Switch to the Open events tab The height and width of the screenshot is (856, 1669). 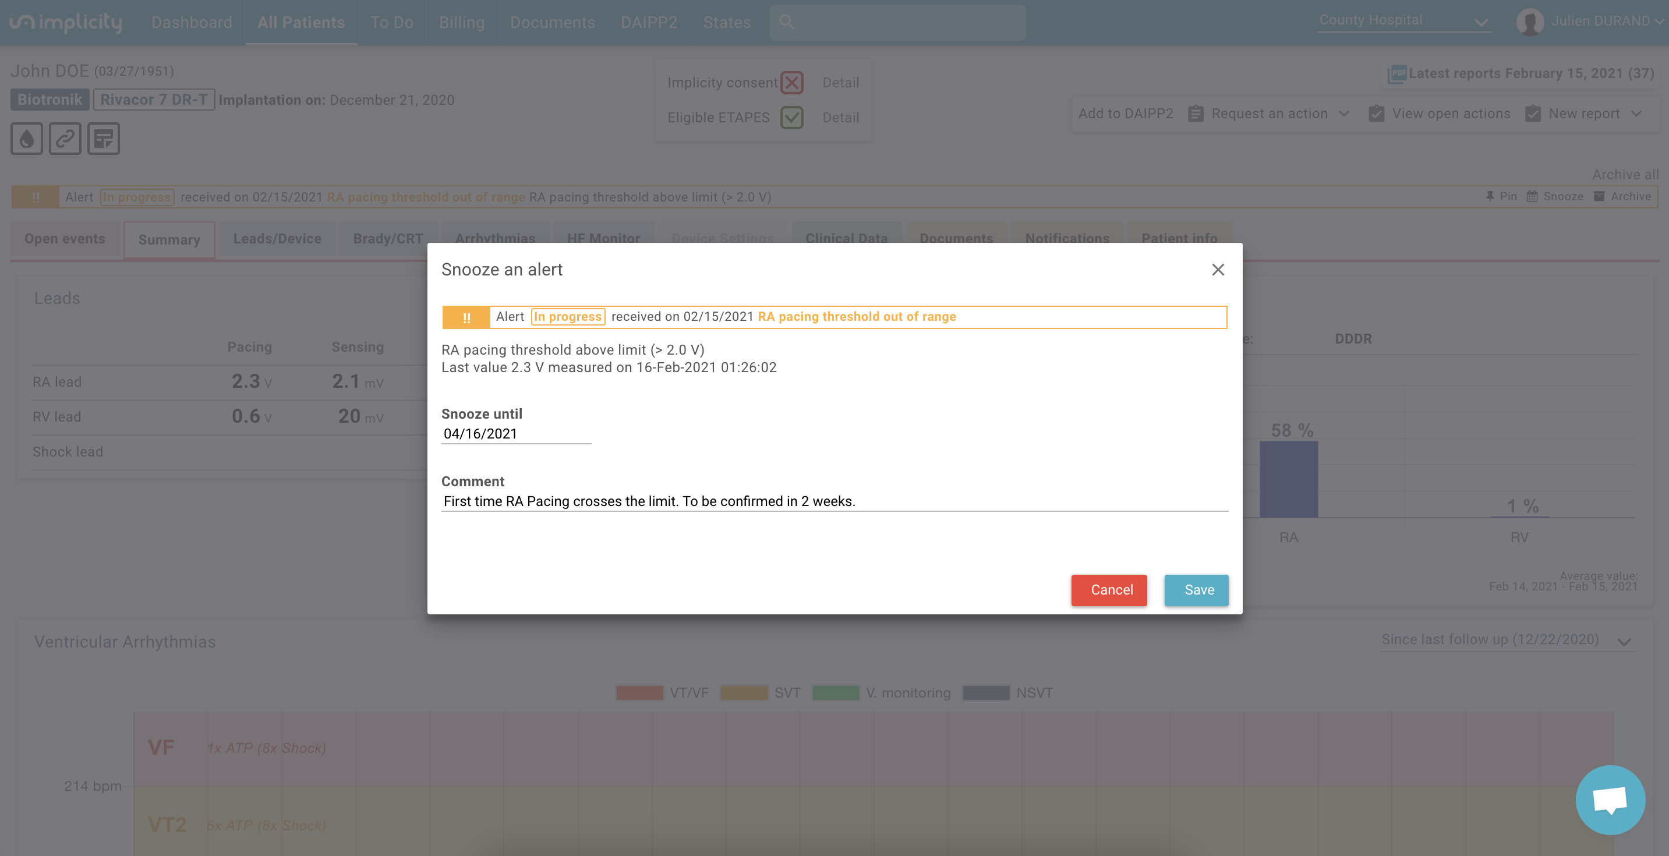click(65, 239)
